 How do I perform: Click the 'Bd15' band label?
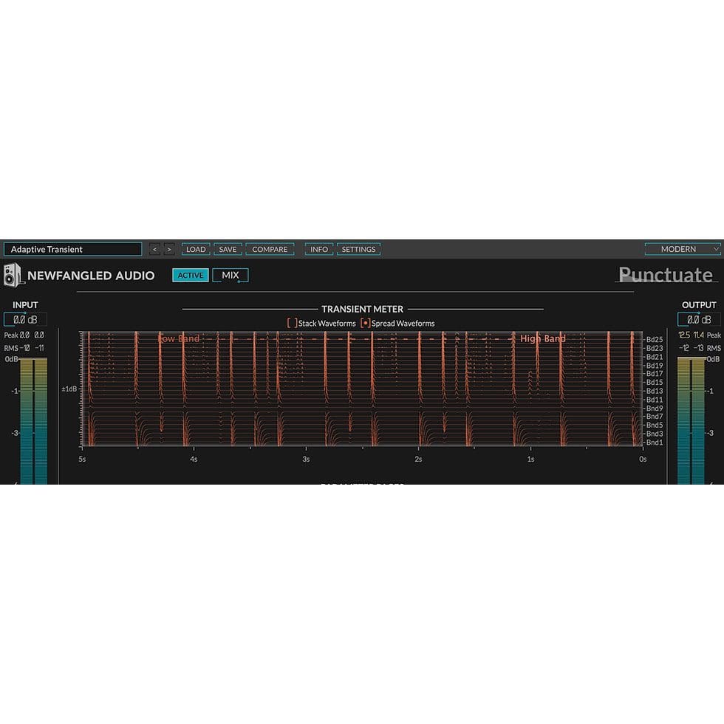[655, 383]
